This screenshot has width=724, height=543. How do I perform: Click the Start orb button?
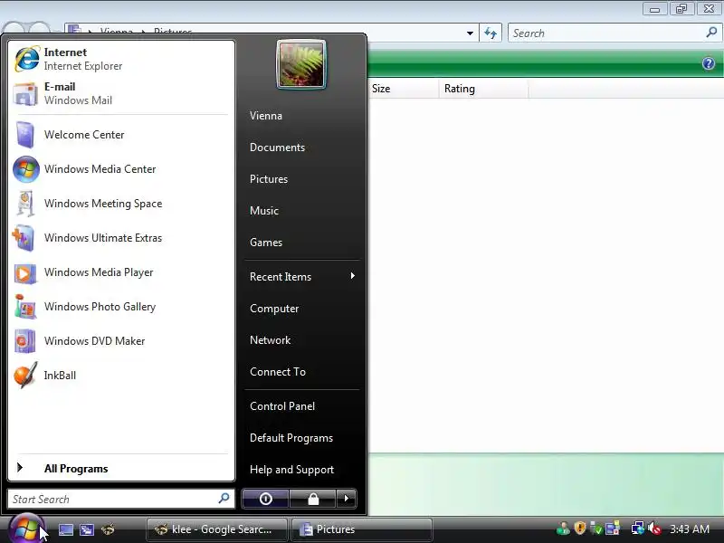point(26,529)
